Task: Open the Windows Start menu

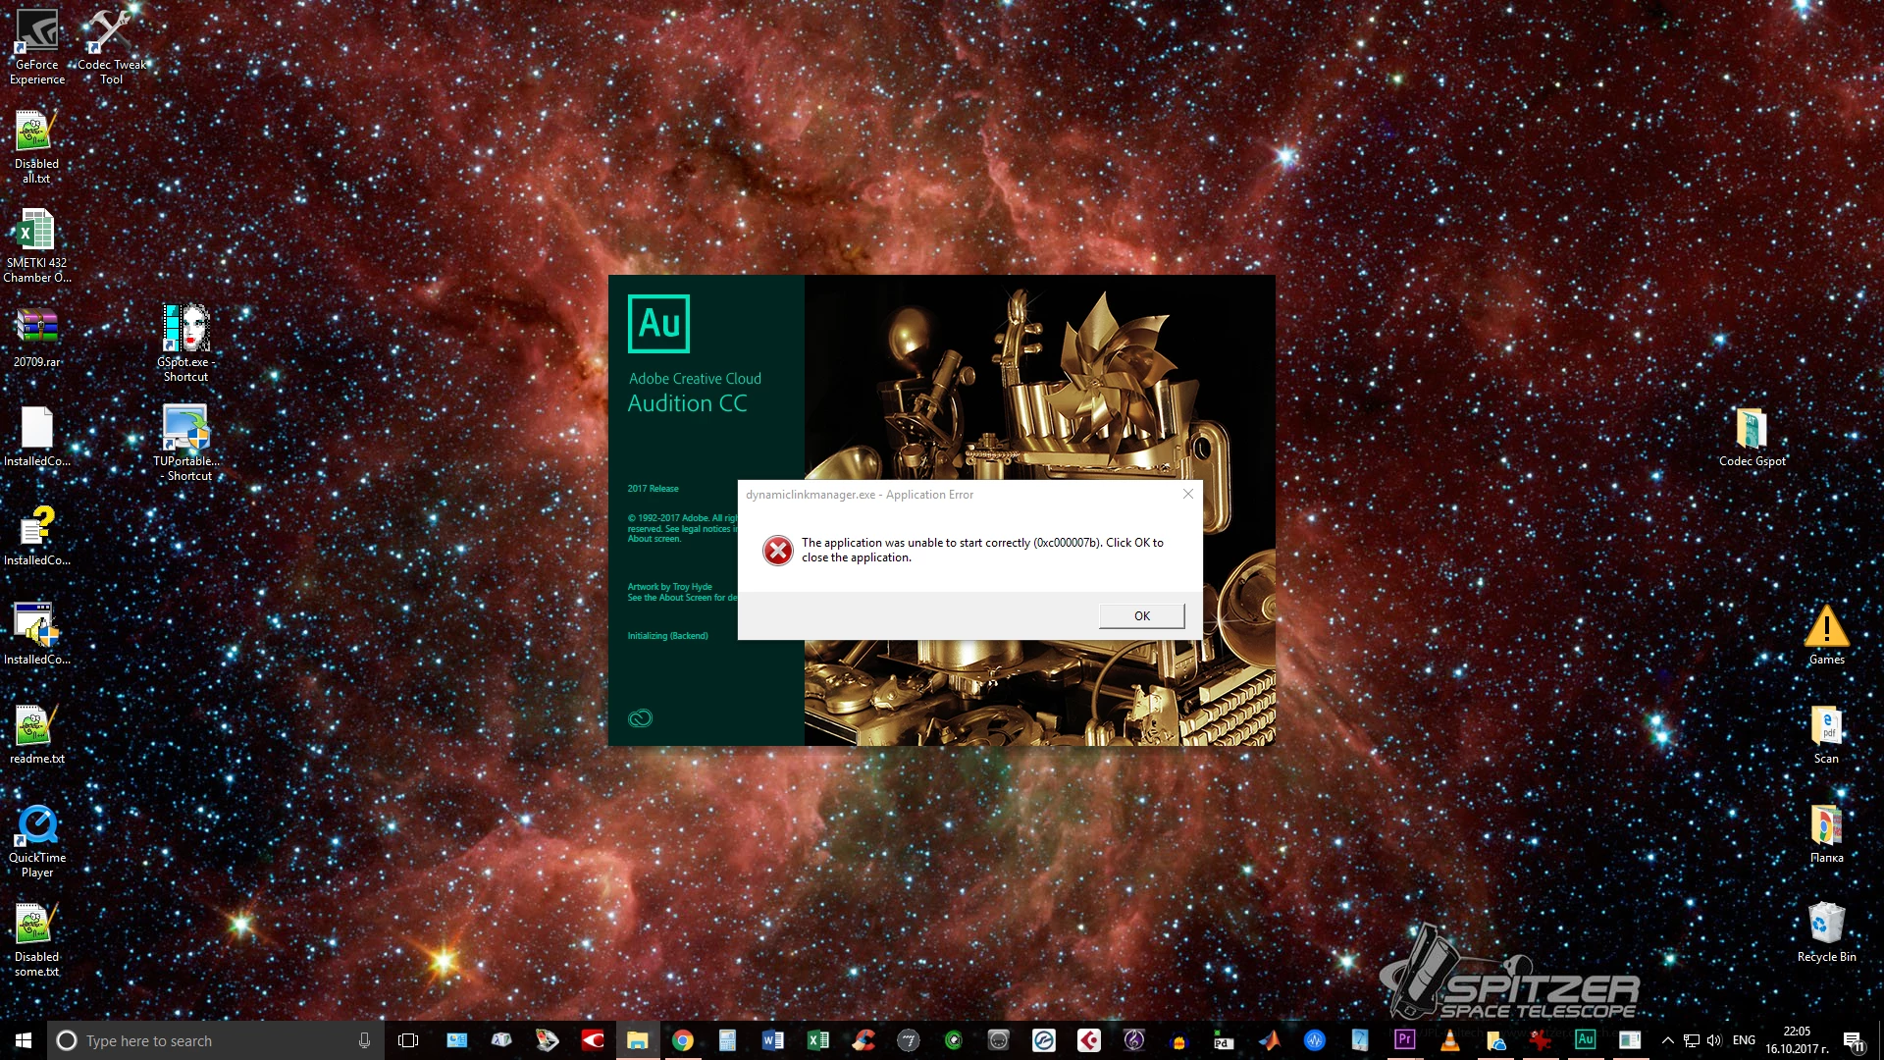Action: [x=24, y=1040]
